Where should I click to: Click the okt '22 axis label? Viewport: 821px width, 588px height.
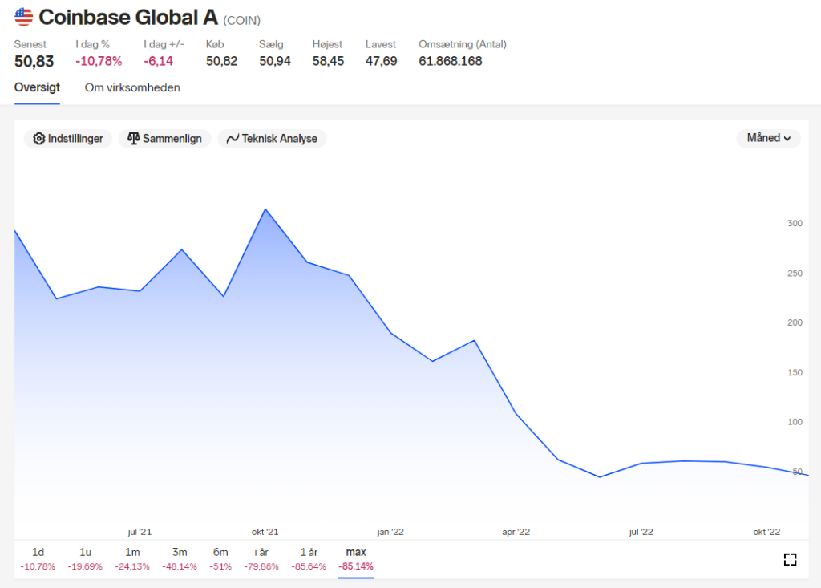766,532
